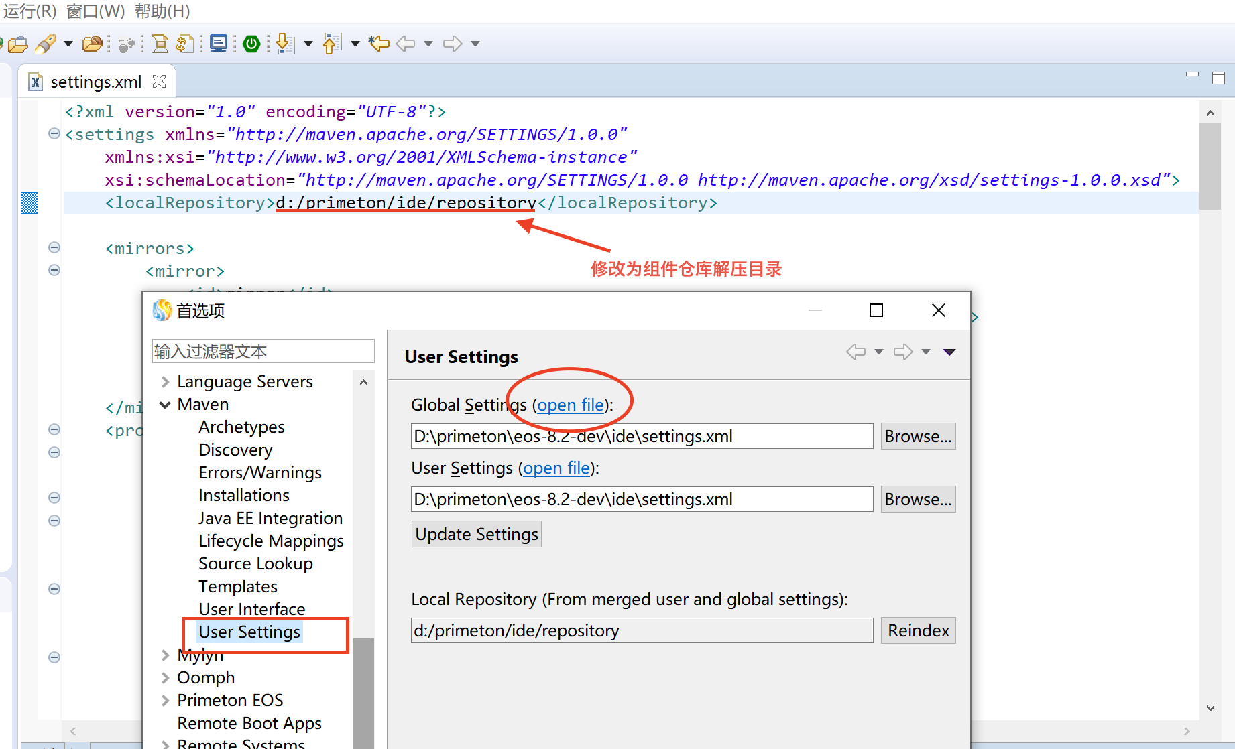Click open file link for Global Settings
The image size is (1235, 749).
[570, 405]
